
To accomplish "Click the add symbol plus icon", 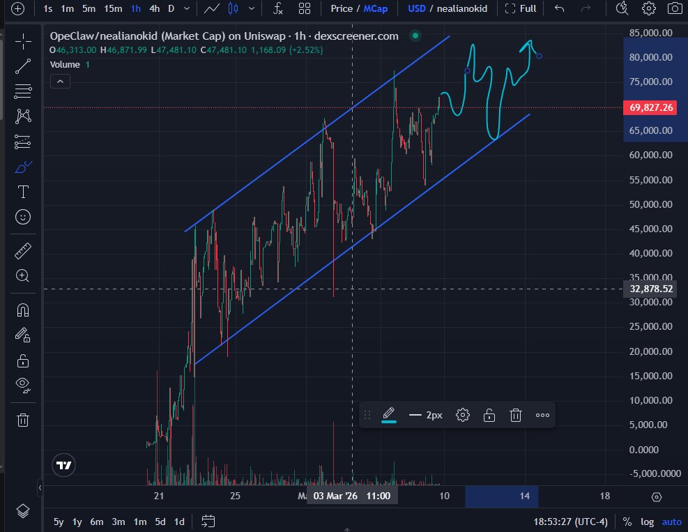I will point(17,8).
